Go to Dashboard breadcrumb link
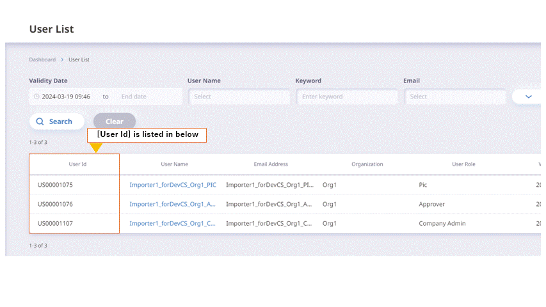The height and width of the screenshot is (307, 546). pos(42,59)
